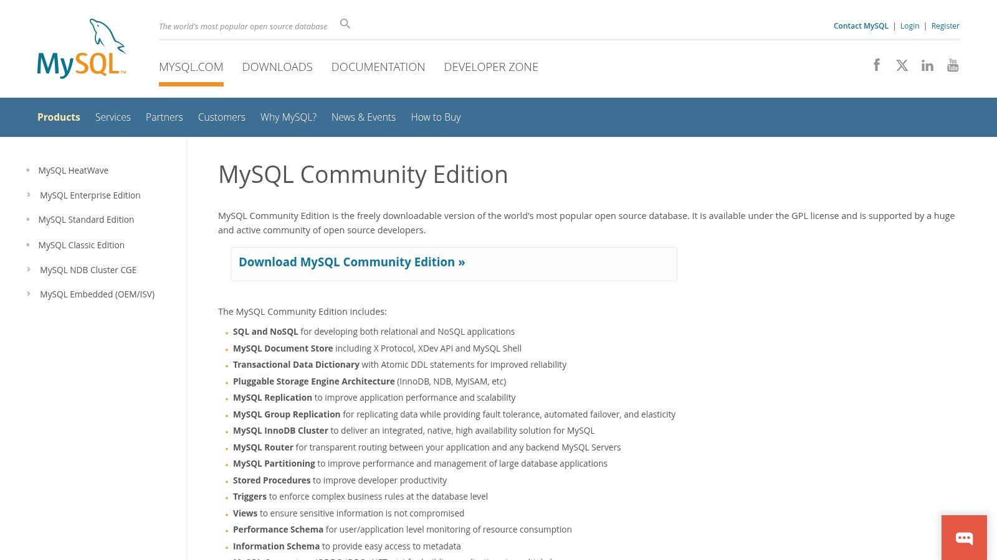Expand the MySQL Embedded (OEM/ISV) arrow

point(29,294)
